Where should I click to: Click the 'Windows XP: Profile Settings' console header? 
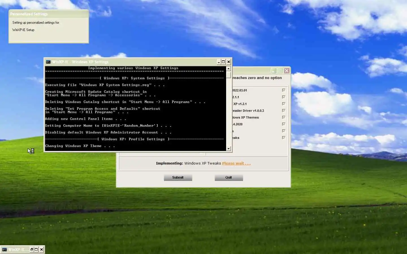point(135,139)
